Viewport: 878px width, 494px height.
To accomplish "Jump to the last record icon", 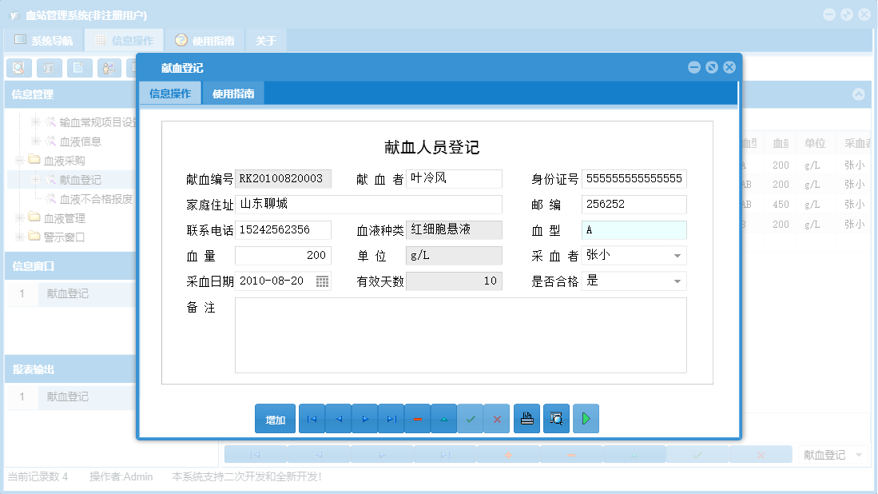I will [x=391, y=418].
